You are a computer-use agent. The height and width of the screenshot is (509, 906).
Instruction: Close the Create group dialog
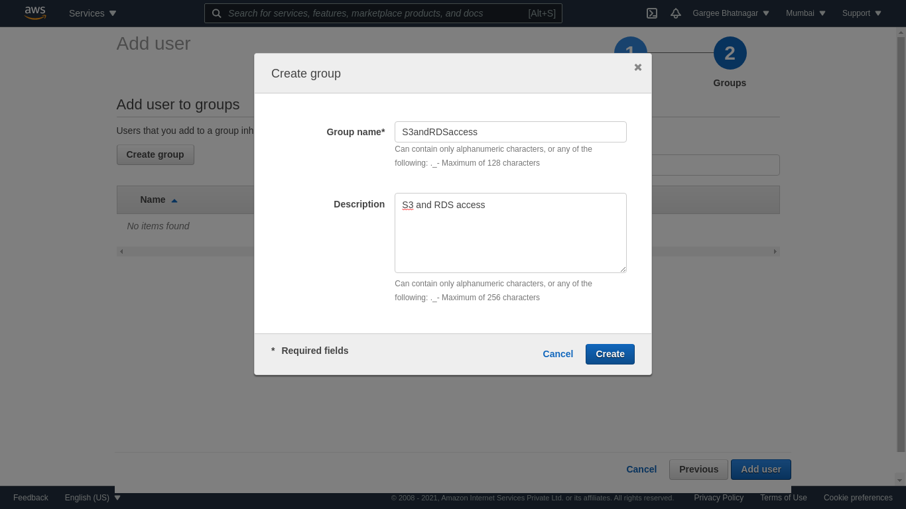pyautogui.click(x=638, y=67)
